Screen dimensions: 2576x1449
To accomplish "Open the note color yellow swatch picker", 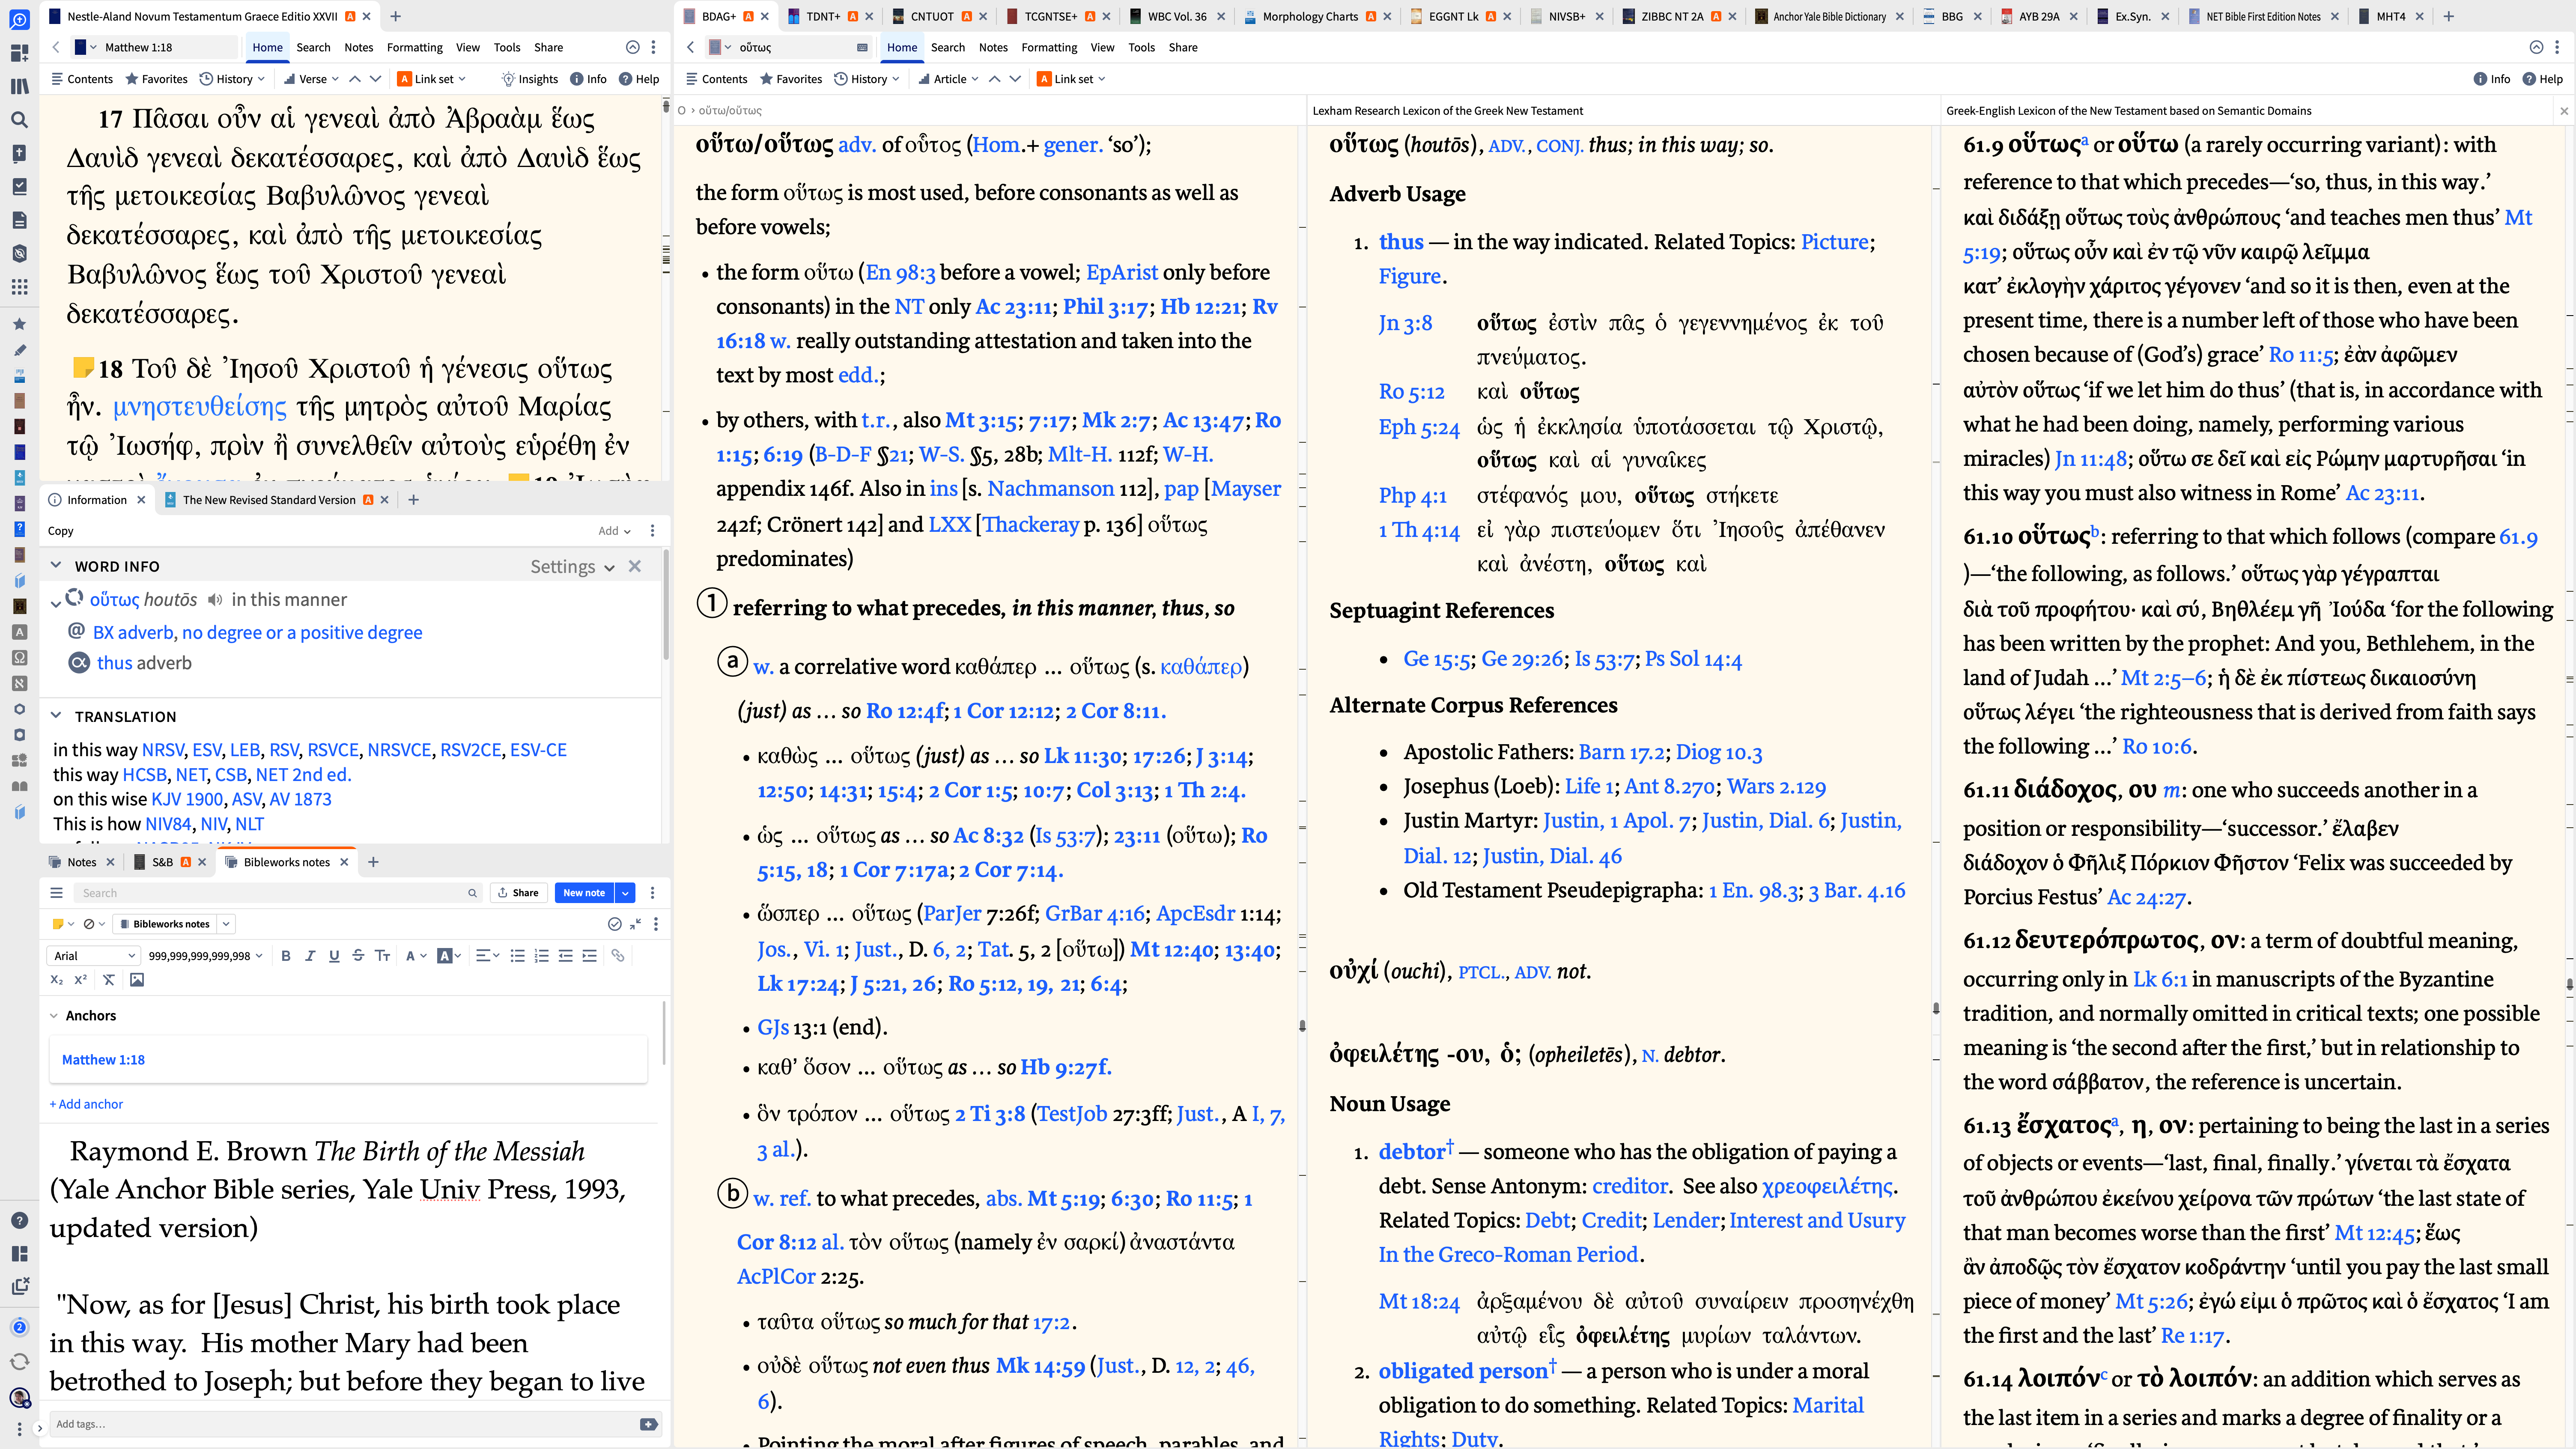I will click(63, 924).
